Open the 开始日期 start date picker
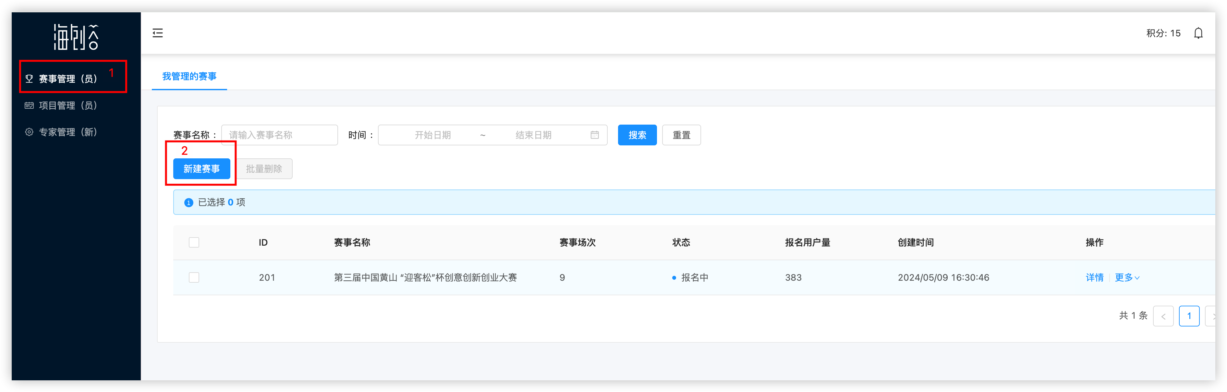Viewport: 1227px width, 392px height. click(x=432, y=135)
